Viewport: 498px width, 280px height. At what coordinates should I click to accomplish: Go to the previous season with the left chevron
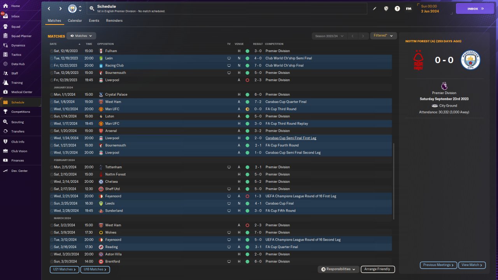click(352, 36)
